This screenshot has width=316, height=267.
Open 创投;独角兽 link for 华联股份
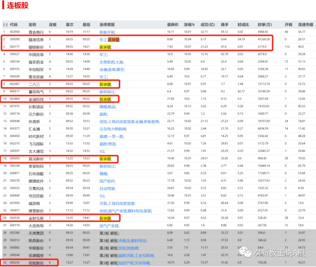(x=129, y=248)
